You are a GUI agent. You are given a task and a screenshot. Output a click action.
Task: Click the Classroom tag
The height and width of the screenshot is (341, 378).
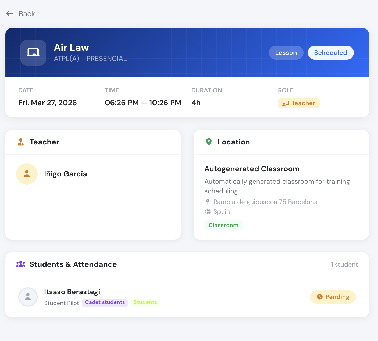[x=224, y=225]
